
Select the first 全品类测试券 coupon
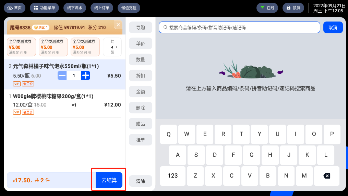click(21, 47)
